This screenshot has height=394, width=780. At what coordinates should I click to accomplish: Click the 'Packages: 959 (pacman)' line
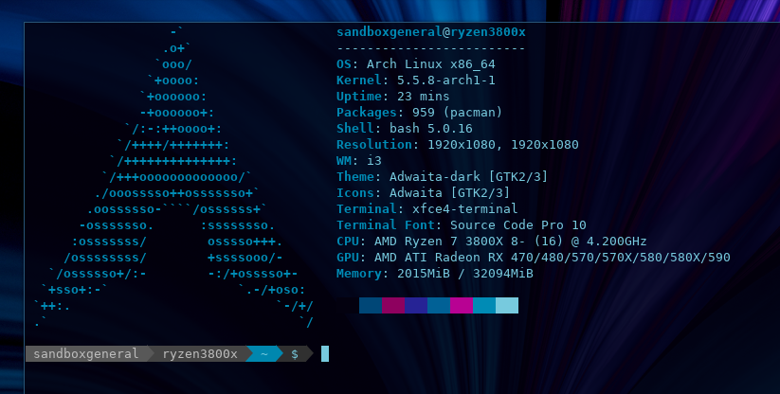(419, 113)
